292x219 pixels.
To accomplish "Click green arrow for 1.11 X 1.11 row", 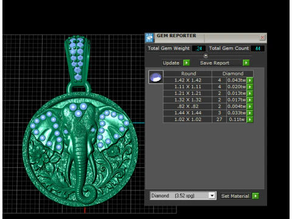I will click(x=250, y=87).
